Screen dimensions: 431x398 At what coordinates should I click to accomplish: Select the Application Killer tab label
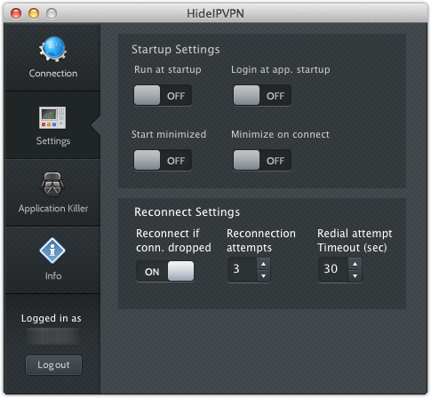tap(53, 209)
